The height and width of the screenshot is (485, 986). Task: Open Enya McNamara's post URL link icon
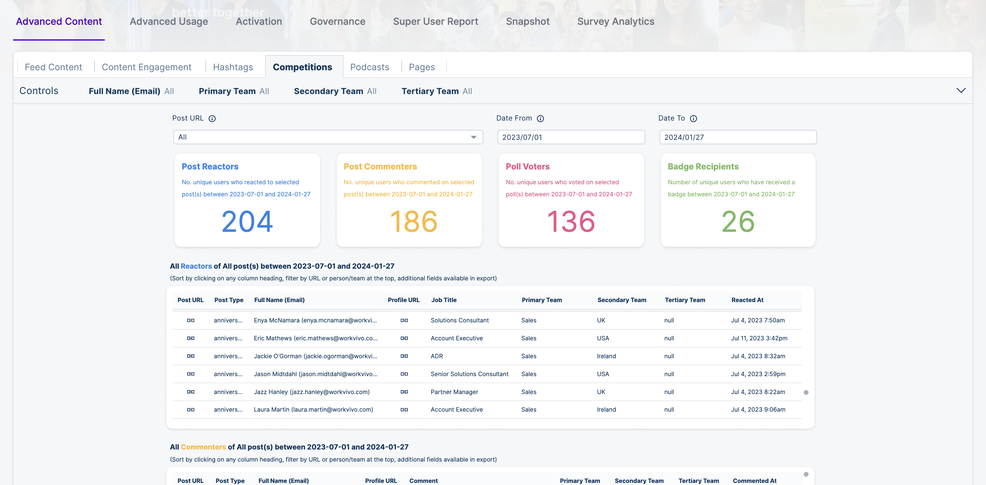[x=191, y=320]
